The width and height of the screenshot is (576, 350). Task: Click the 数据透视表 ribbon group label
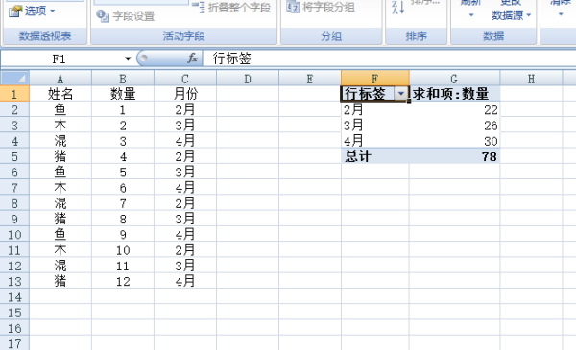(45, 35)
